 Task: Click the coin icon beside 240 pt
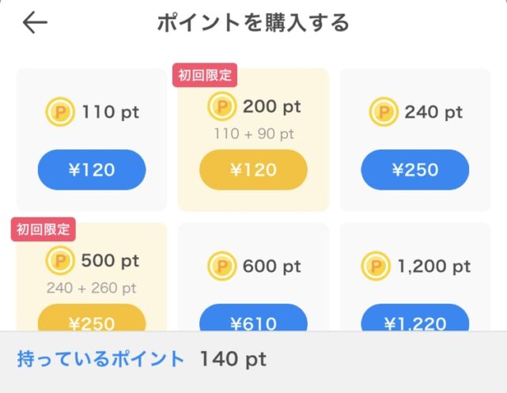pyautogui.click(x=384, y=113)
